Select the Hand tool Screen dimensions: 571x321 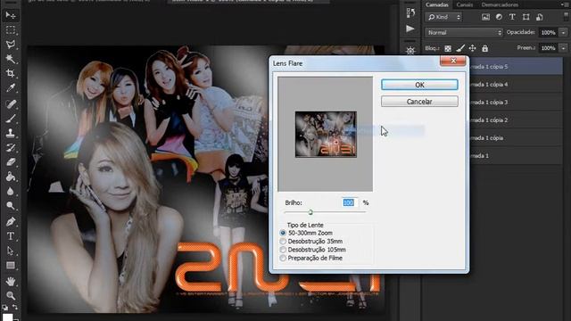[x=11, y=281]
